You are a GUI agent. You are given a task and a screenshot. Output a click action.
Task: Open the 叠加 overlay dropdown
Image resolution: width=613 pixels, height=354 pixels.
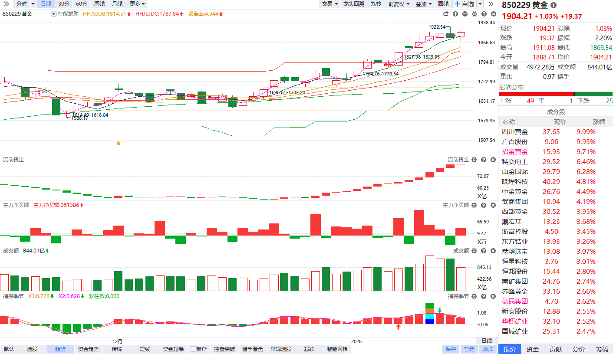(x=423, y=4)
